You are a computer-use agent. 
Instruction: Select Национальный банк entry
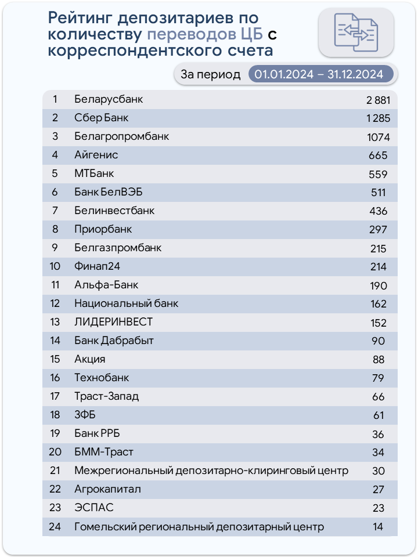click(126, 303)
